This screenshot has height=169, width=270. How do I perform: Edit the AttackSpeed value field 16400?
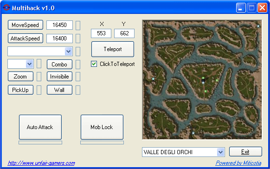coord(59,39)
